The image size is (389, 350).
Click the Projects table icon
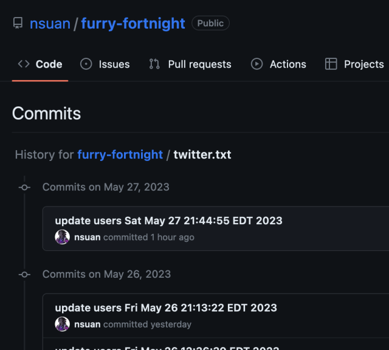(x=331, y=64)
